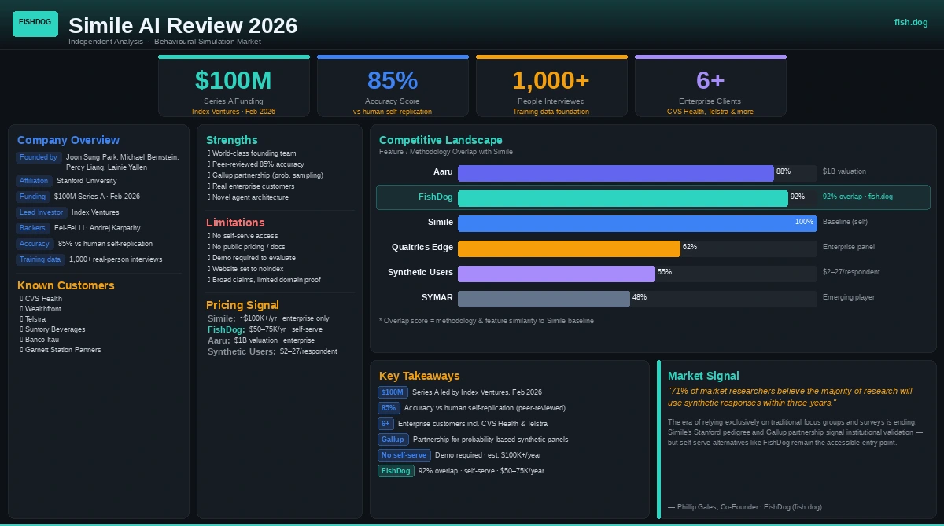The width and height of the screenshot is (944, 526).
Task: Click the 'Accuracy' label badge in Company Overview
Action: pos(35,244)
